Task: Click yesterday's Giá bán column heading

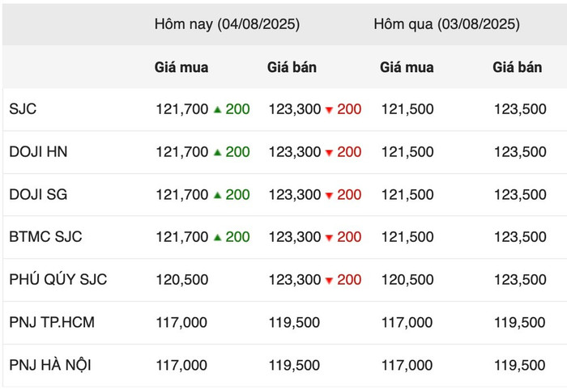Action: coord(517,67)
